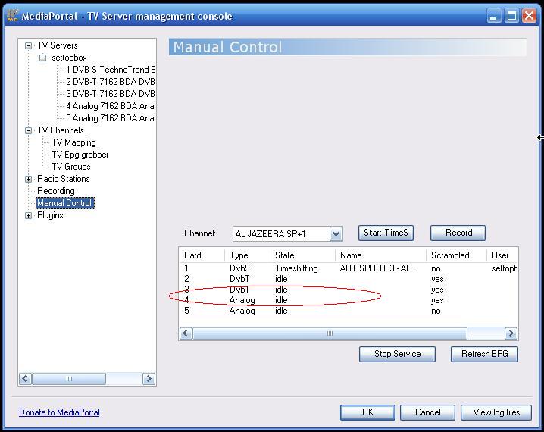Viewport: 544px width, 432px height.
Task: Sort card list by Card column
Action: pos(202,255)
